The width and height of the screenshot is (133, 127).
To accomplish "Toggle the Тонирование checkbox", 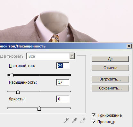I will point(94,115).
